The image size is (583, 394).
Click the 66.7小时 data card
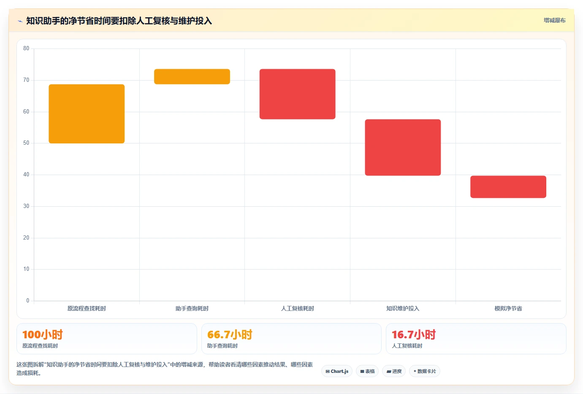coord(291,339)
